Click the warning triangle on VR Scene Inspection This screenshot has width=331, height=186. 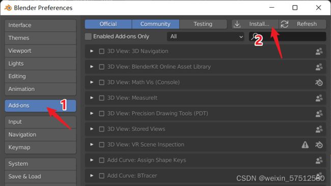[305, 145]
